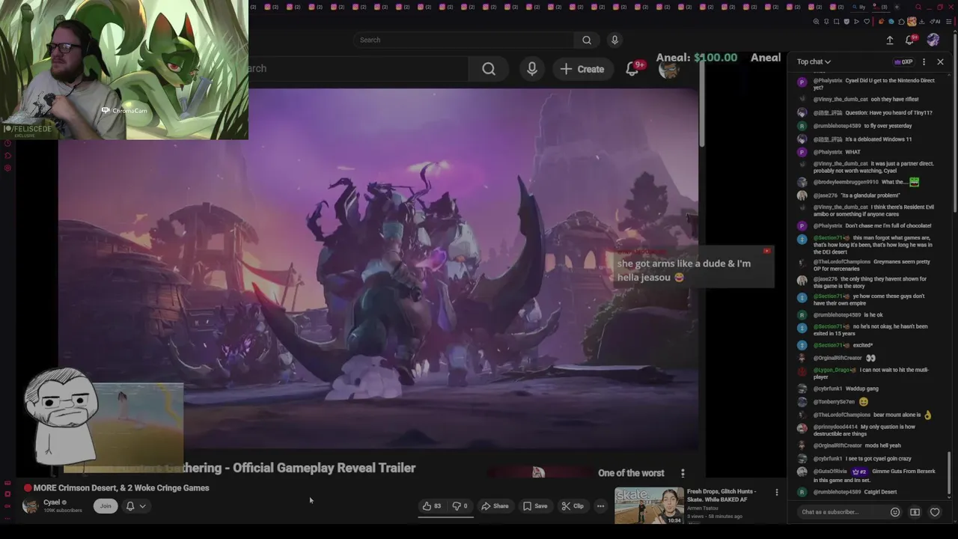Click the outer YouTube search magnifier button

coord(587,40)
